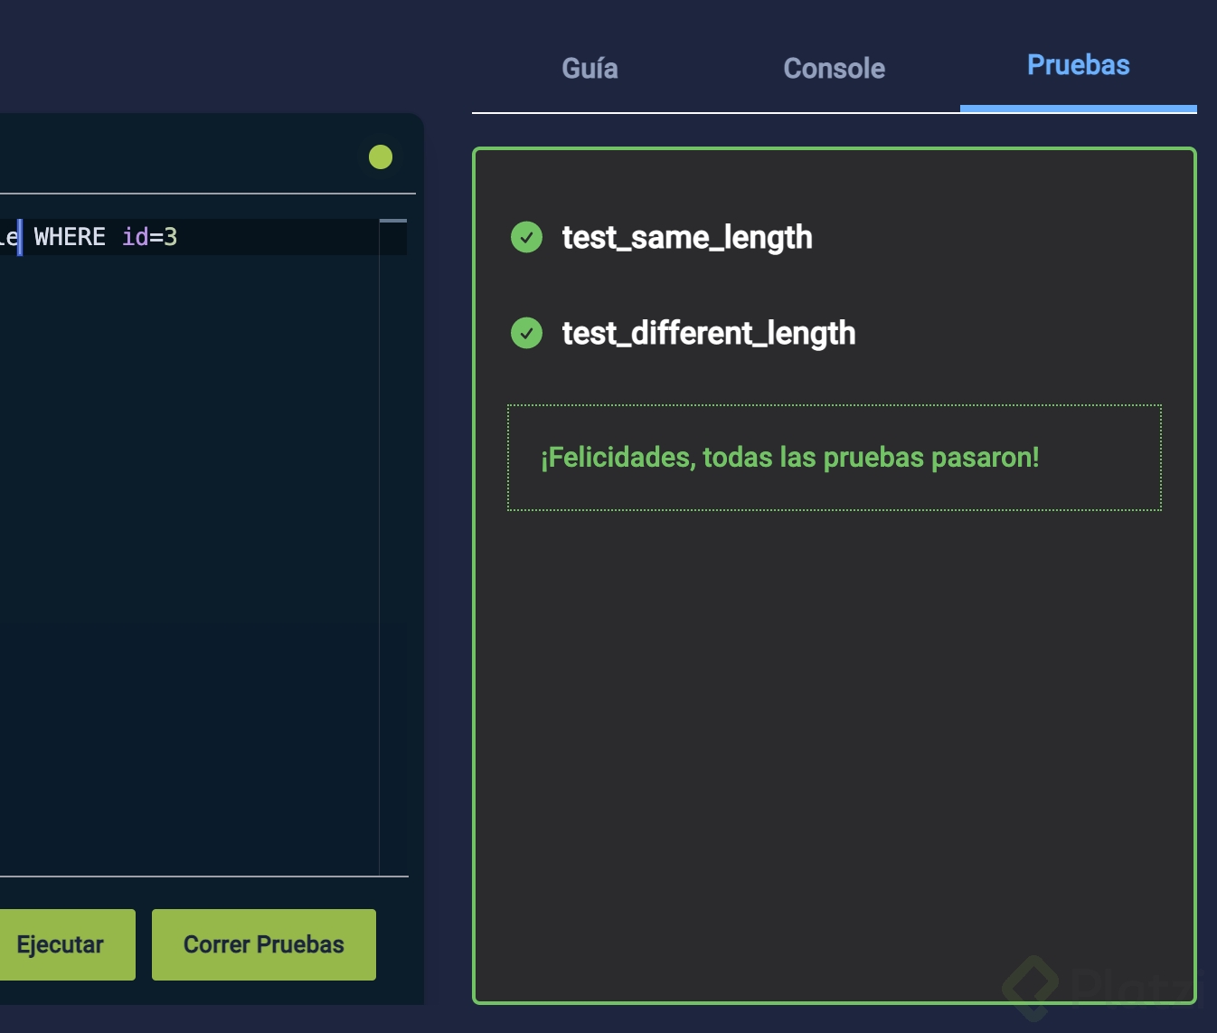Select the active Pruebas tab
This screenshot has height=1033, width=1217.
click(1078, 63)
